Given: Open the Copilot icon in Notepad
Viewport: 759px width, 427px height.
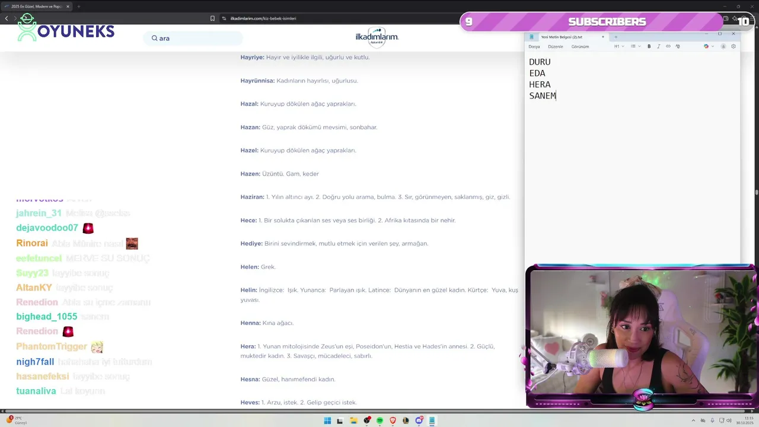Looking at the screenshot, I should [706, 46].
